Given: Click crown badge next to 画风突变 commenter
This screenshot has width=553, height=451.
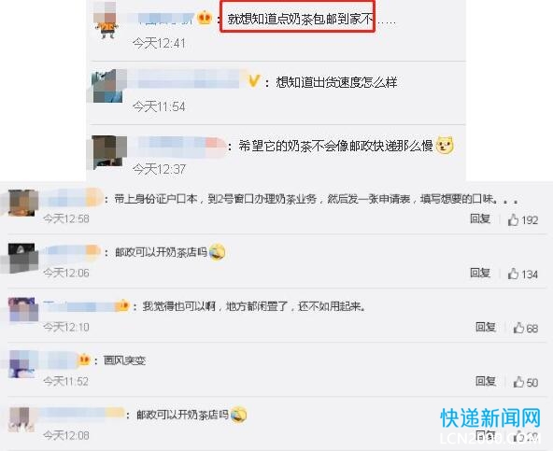Looking at the screenshot, I should (x=84, y=359).
